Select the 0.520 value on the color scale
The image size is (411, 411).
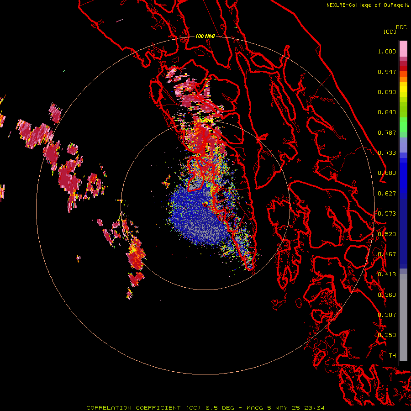[x=387, y=234]
